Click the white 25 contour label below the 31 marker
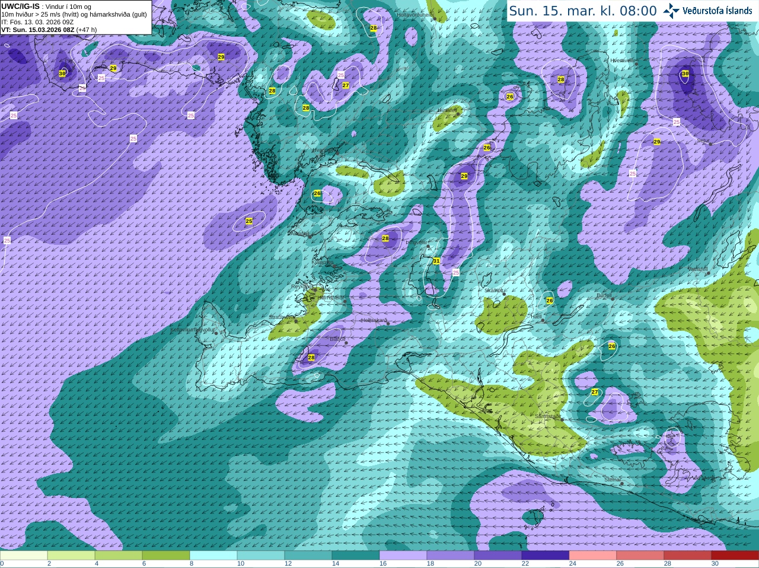This screenshot has width=759, height=568. [456, 272]
